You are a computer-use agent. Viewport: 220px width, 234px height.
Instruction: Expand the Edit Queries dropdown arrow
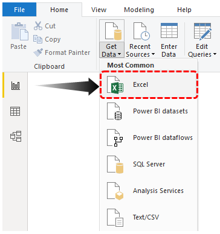click(215, 54)
